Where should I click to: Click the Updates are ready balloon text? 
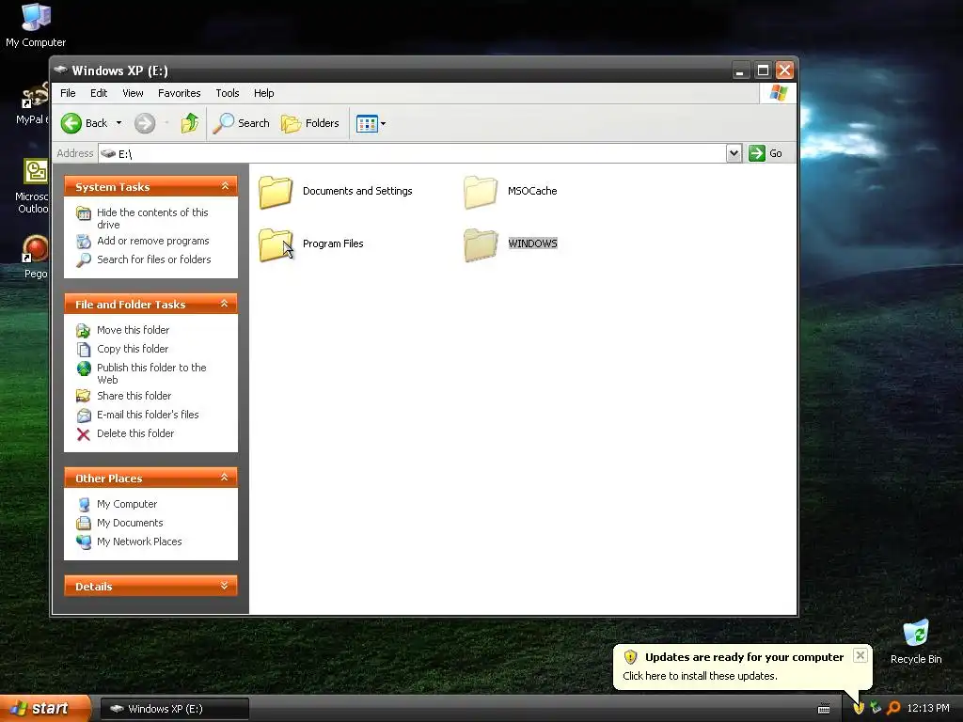pos(745,657)
